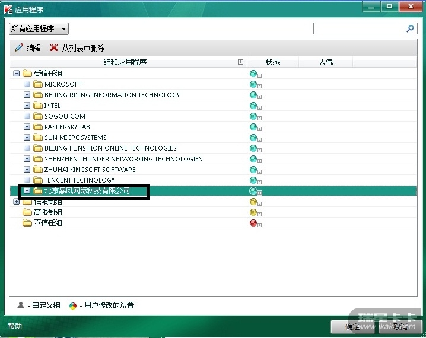Click the status circle for KASPERSKY LAB
This screenshot has width=426, height=338.
click(253, 127)
